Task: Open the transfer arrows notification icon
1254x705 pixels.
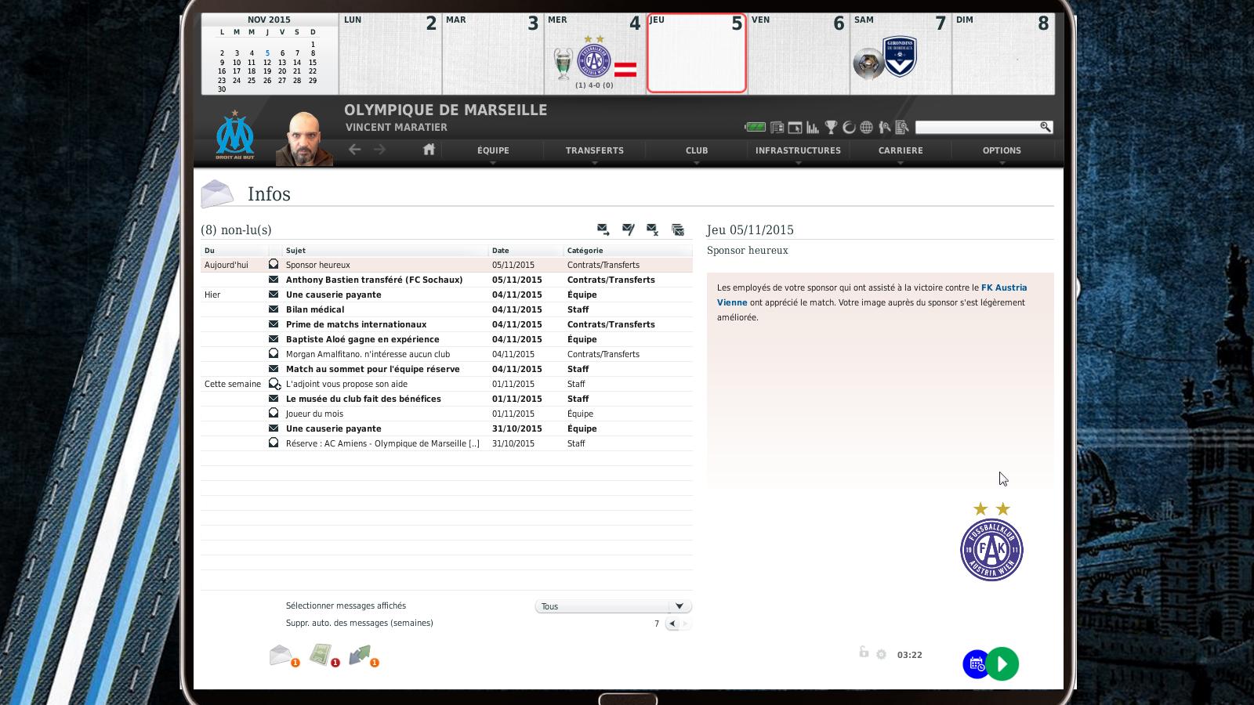Action: [363, 656]
